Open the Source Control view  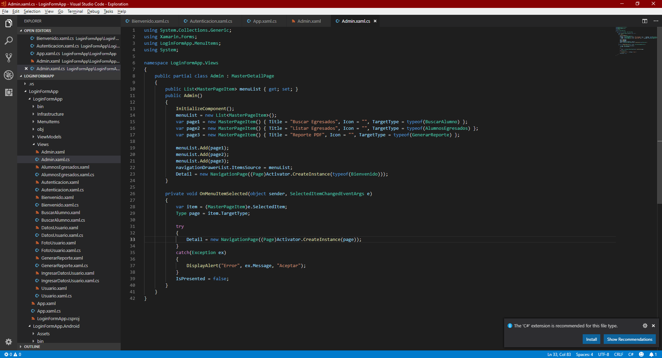pos(9,58)
